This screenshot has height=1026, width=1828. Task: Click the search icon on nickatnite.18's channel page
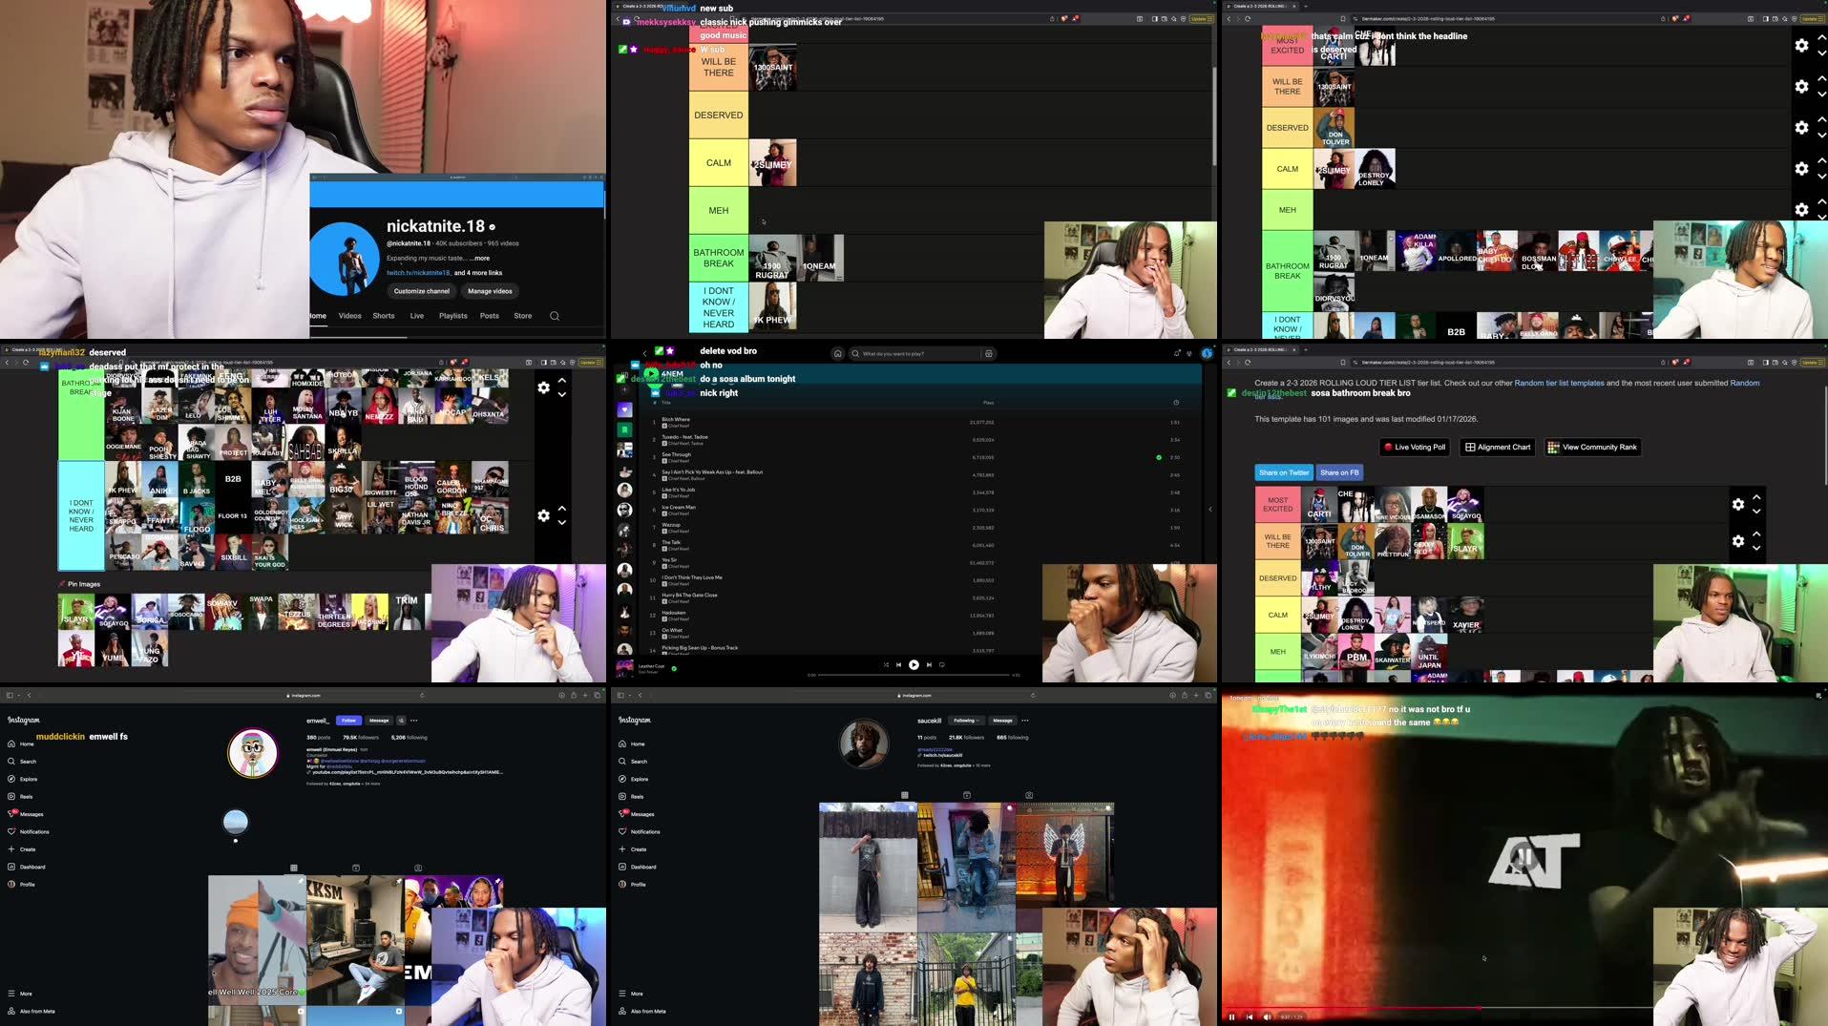(555, 315)
